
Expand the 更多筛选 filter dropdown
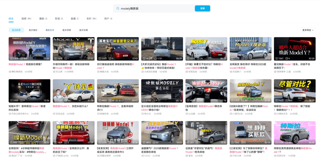308,30
